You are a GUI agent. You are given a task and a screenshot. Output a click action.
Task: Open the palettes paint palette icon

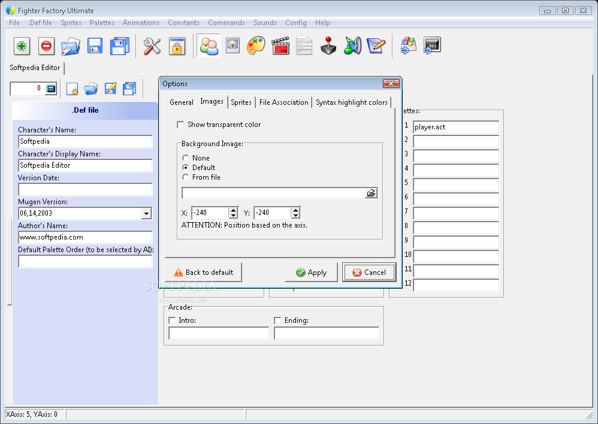pos(256,46)
